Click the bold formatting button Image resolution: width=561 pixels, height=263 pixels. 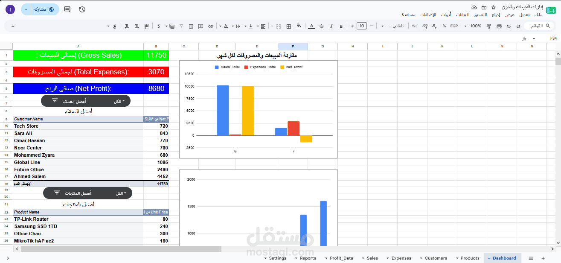click(x=341, y=26)
